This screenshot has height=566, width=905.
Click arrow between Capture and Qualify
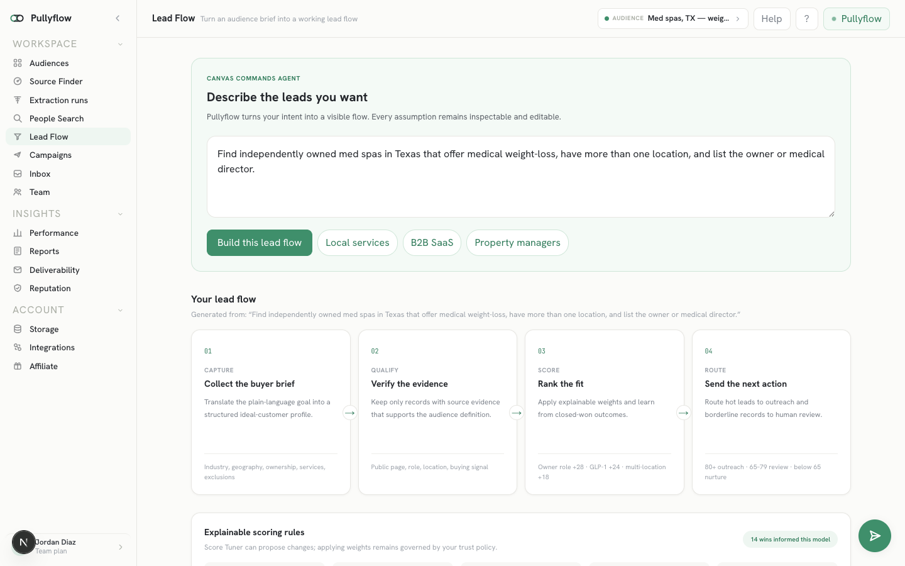point(350,413)
